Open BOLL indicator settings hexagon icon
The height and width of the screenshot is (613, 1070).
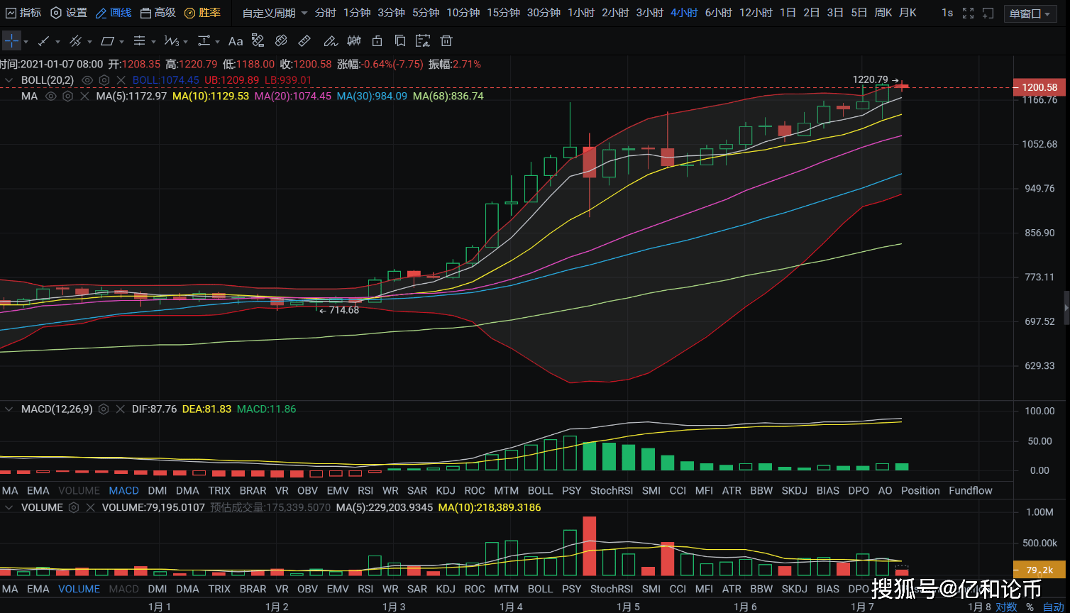tap(104, 80)
